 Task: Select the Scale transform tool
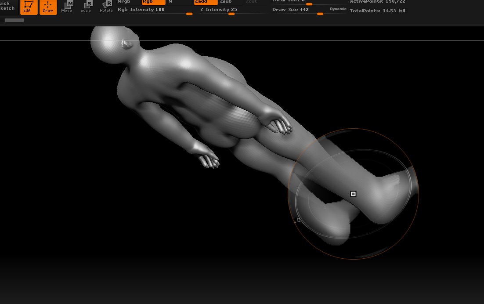86,7
